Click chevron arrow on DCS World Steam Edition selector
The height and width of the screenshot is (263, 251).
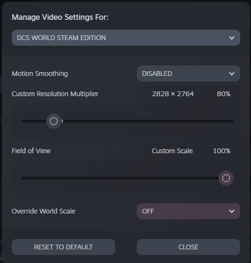(232, 38)
